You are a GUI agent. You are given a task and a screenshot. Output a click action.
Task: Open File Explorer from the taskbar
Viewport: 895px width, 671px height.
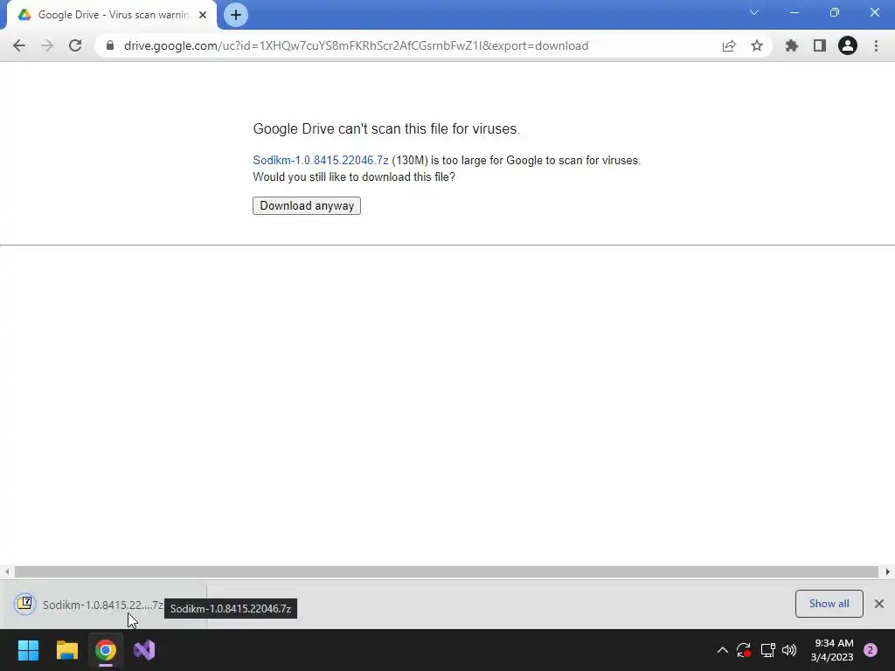point(66,650)
